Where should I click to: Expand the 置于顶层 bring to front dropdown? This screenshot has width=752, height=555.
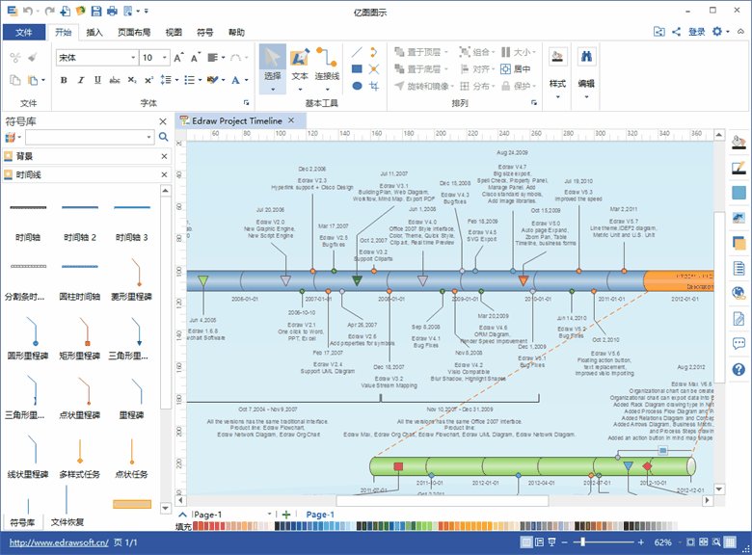(446, 52)
